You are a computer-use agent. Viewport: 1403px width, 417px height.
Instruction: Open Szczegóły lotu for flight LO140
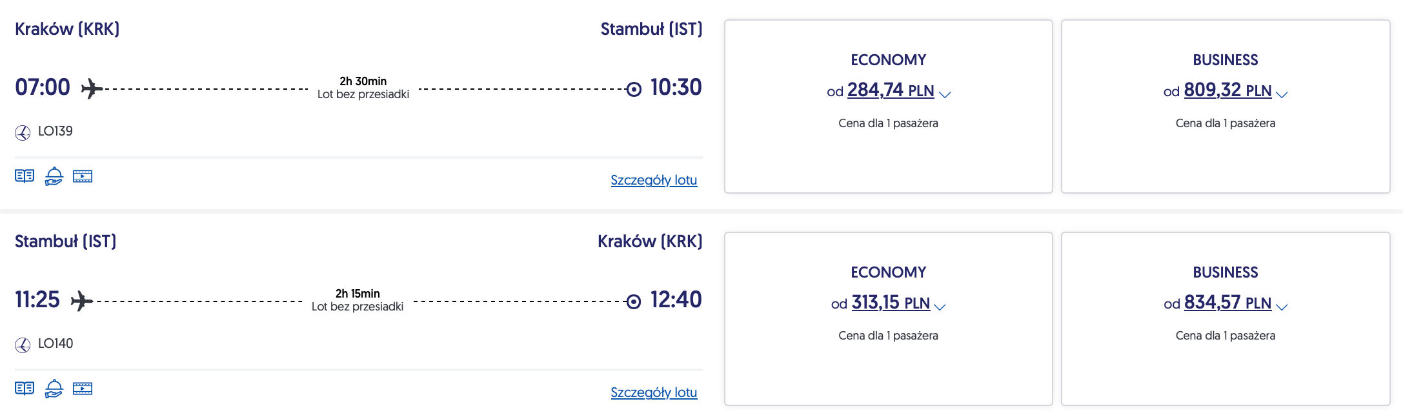(654, 392)
